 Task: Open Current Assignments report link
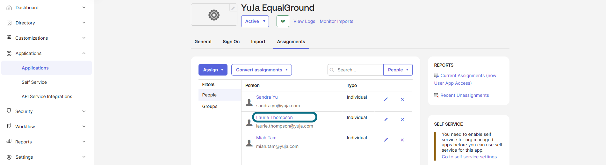465,79
